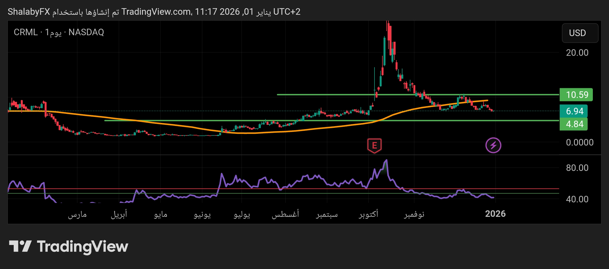Click the ShalabyFX author name
This screenshot has width=609, height=269.
pyautogui.click(x=29, y=12)
